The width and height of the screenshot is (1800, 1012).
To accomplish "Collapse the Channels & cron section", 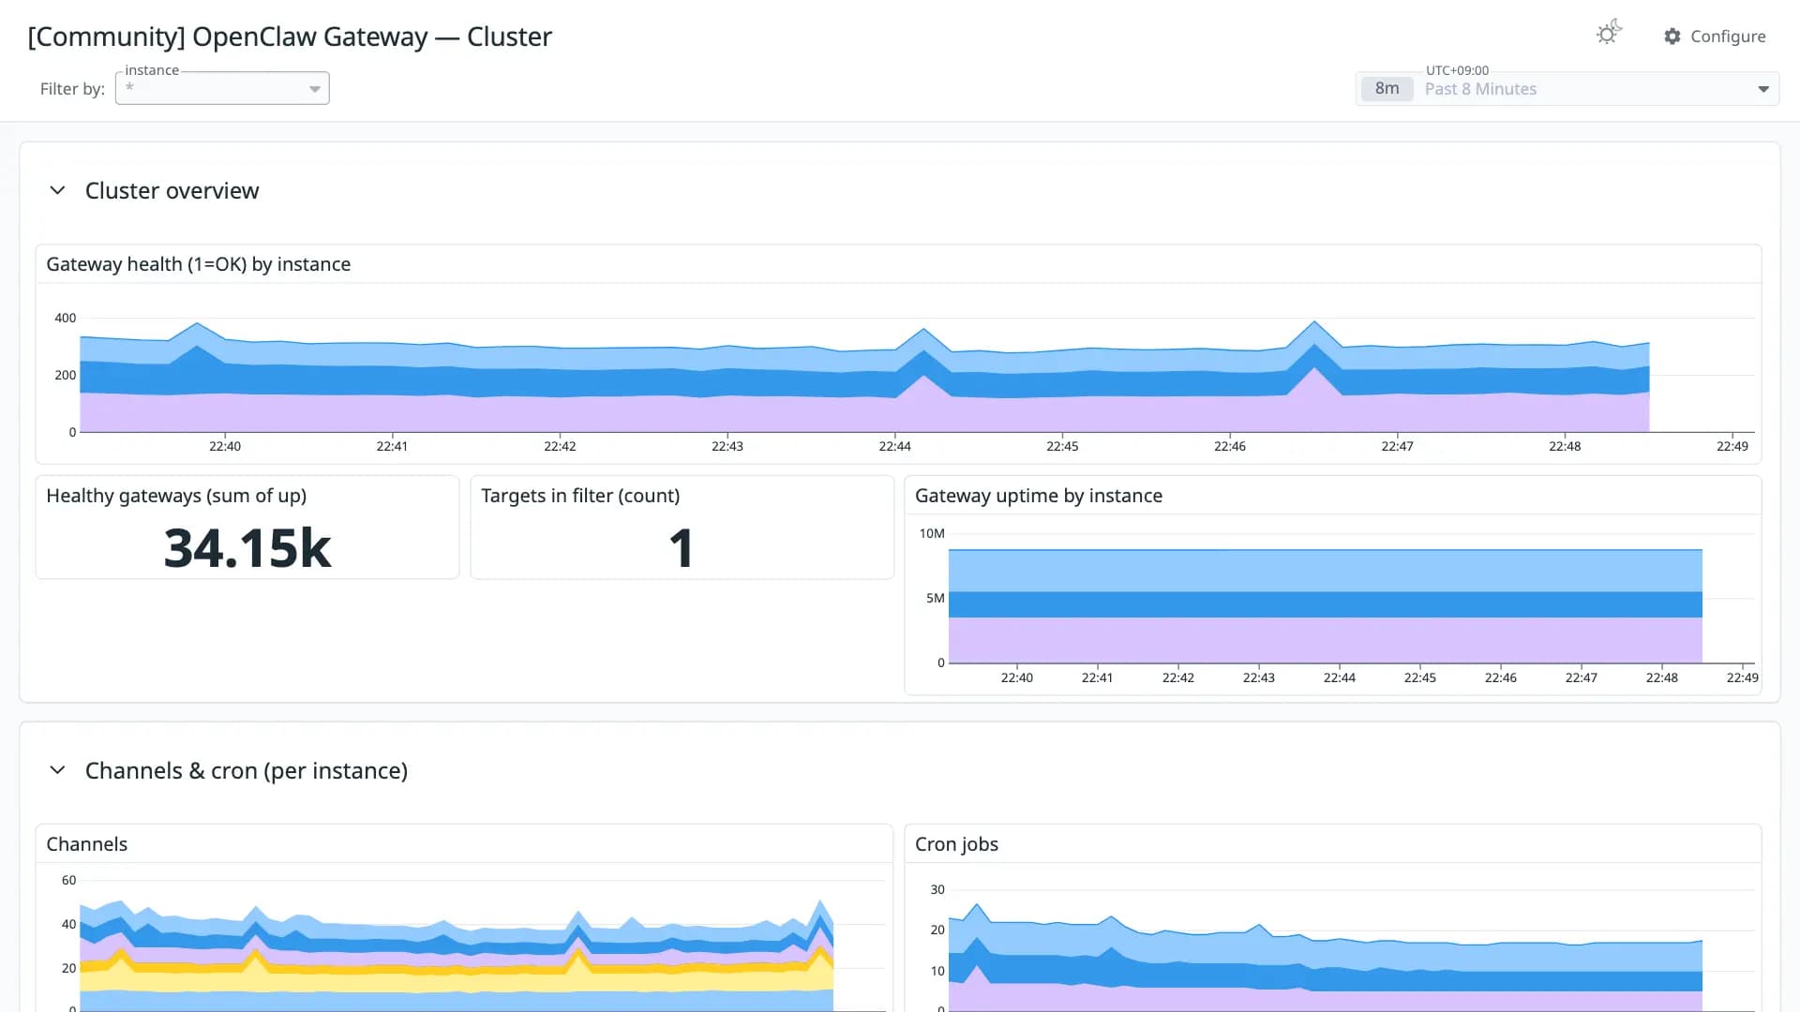I will click(x=57, y=770).
